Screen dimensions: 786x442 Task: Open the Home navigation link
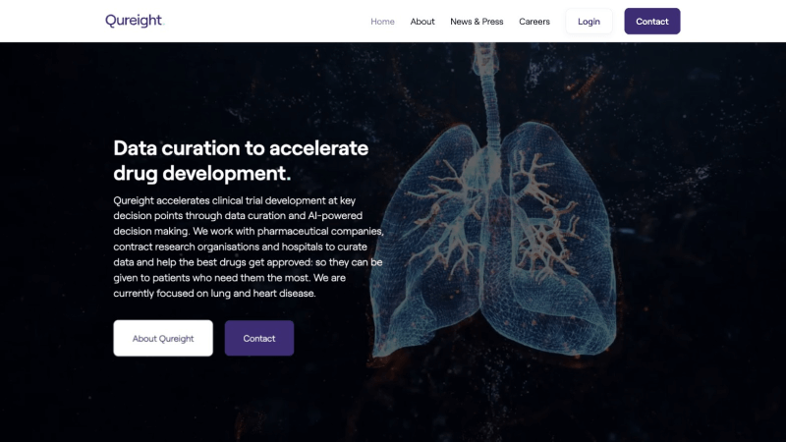coord(382,22)
